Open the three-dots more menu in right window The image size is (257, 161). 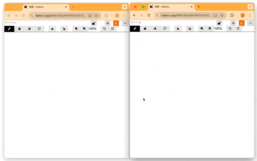click(x=251, y=23)
